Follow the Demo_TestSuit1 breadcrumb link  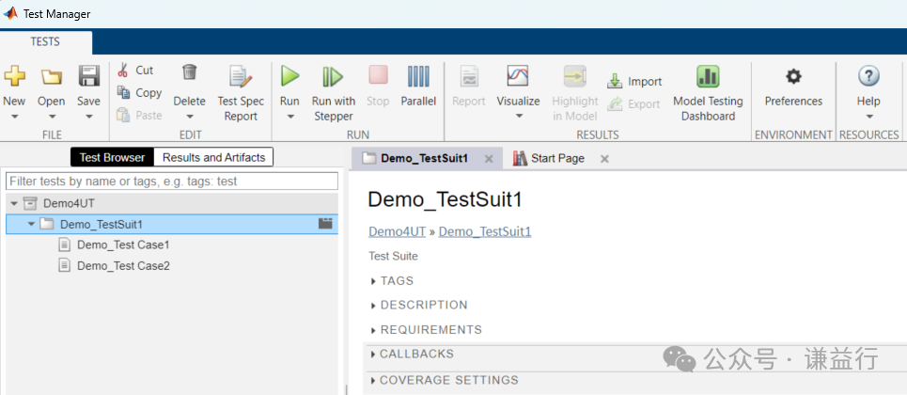485,231
